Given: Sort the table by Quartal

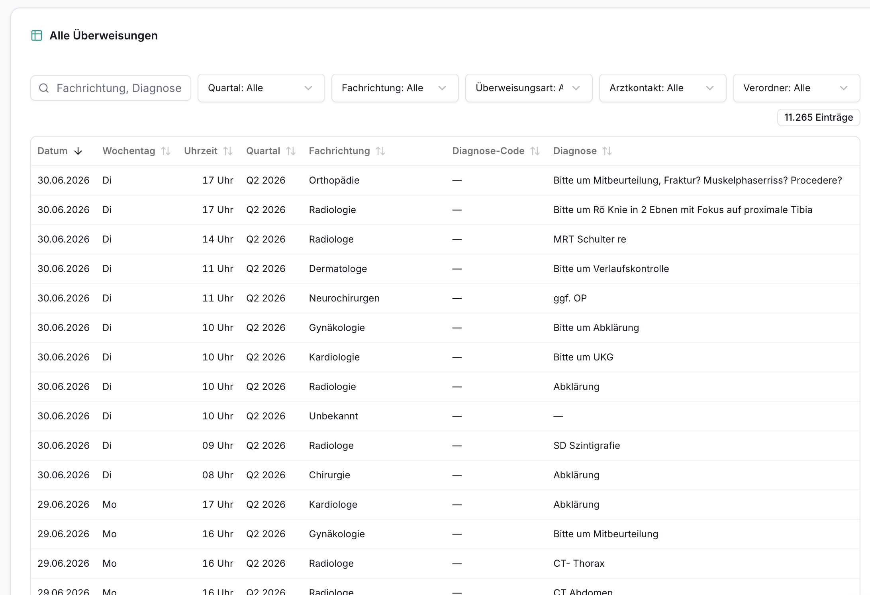Looking at the screenshot, I should tap(291, 151).
